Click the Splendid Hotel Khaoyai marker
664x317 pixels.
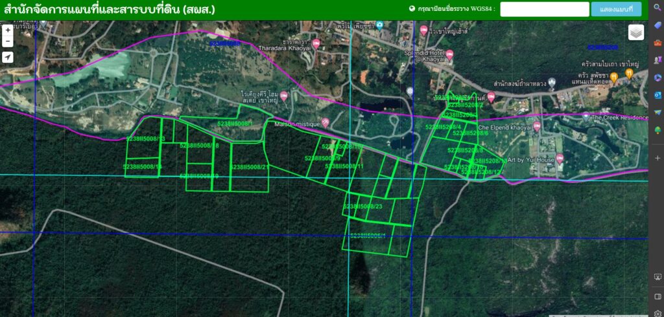449,52
